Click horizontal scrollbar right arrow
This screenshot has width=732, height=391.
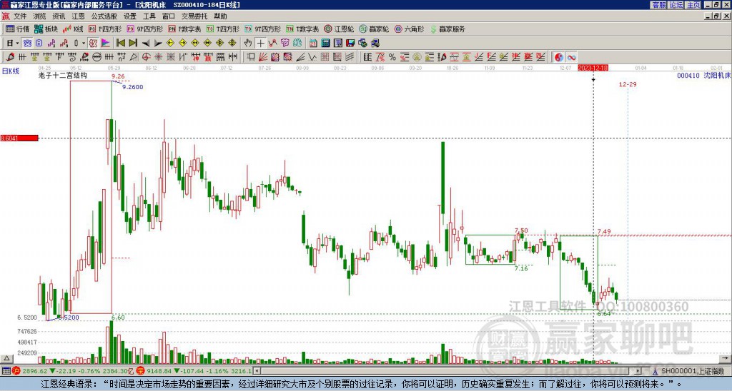pyautogui.click(x=638, y=371)
